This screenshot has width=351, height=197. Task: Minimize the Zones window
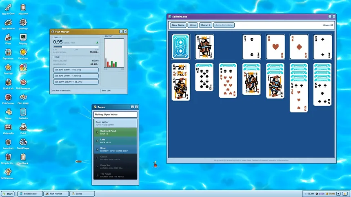point(132,107)
